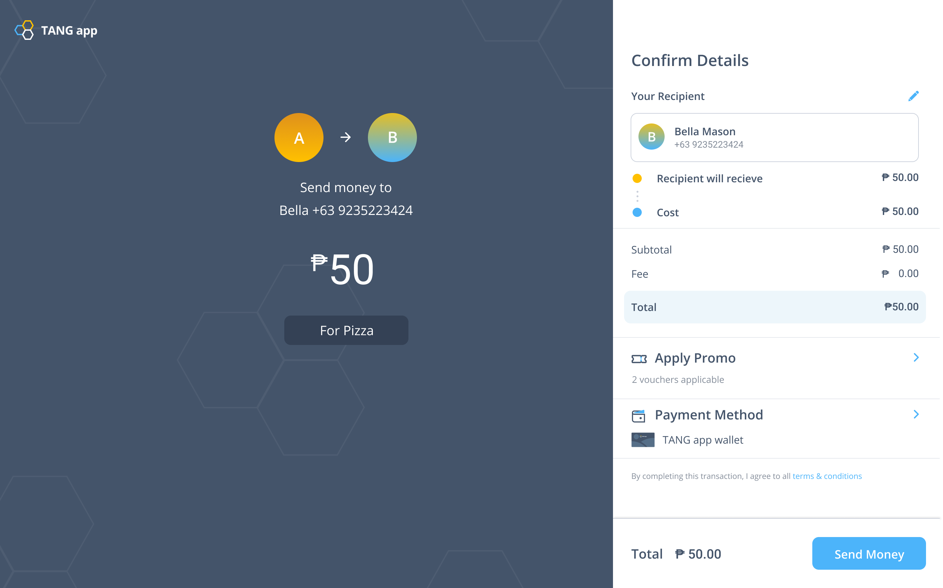Select the yellow dot next to Recipient will recieve
The image size is (943, 588).
tap(637, 178)
